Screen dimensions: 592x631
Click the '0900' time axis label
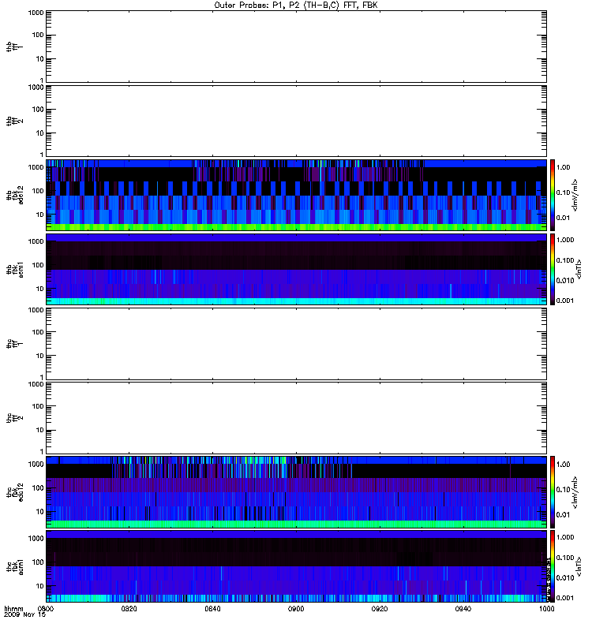coord(296,608)
